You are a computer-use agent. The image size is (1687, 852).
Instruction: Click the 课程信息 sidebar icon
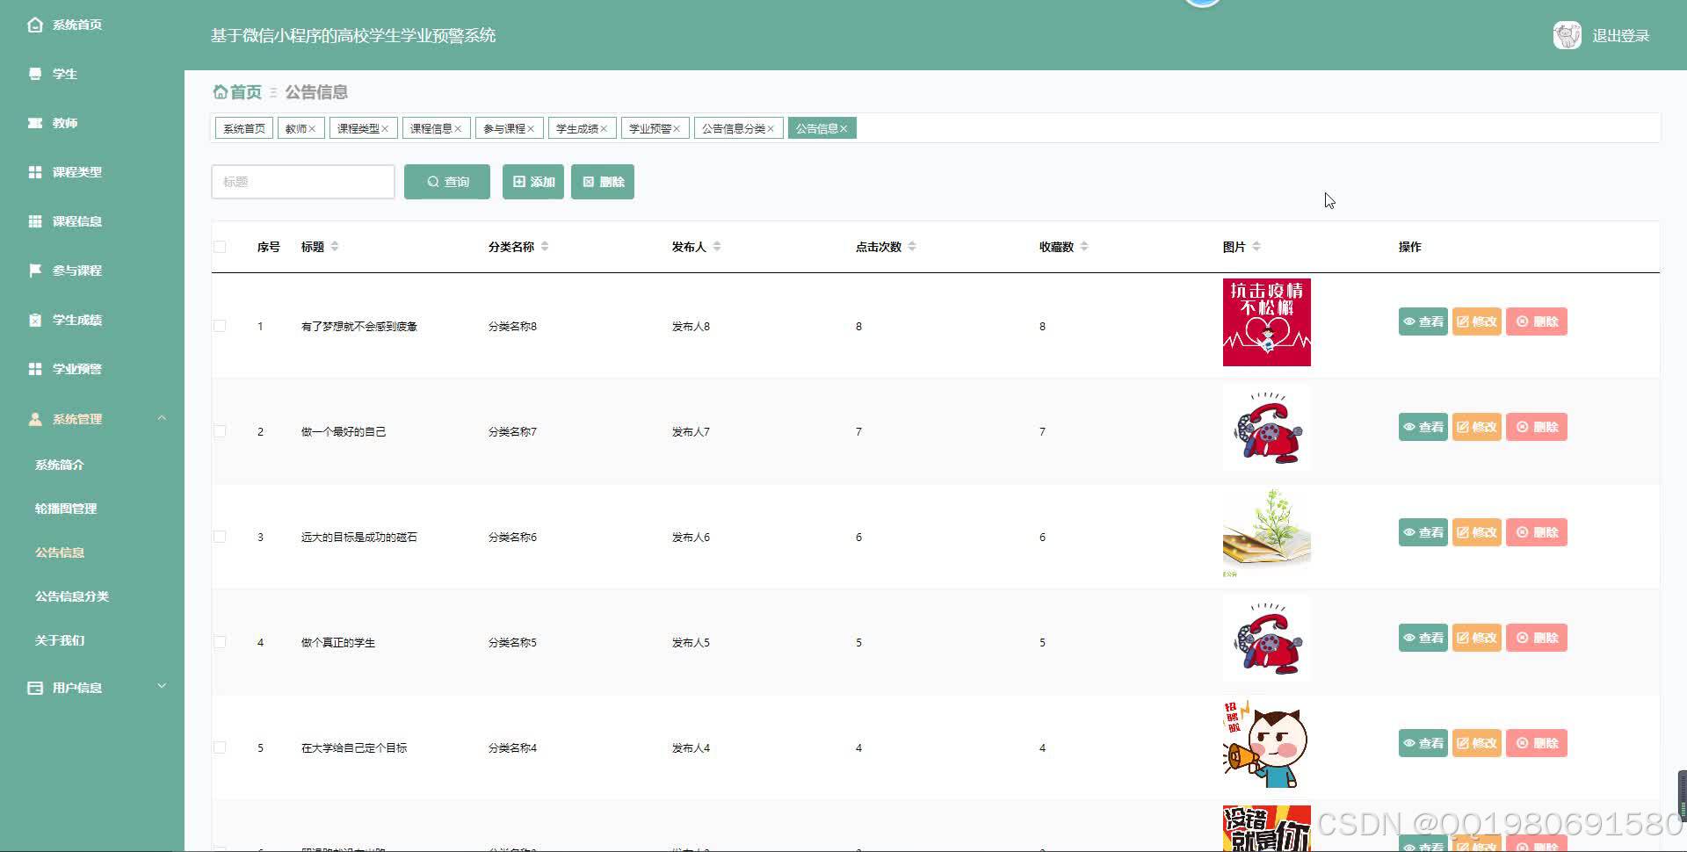[35, 221]
